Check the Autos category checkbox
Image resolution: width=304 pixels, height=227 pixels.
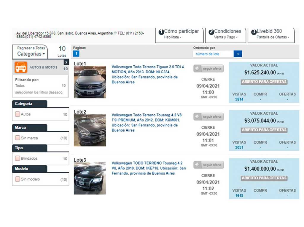click(17, 114)
